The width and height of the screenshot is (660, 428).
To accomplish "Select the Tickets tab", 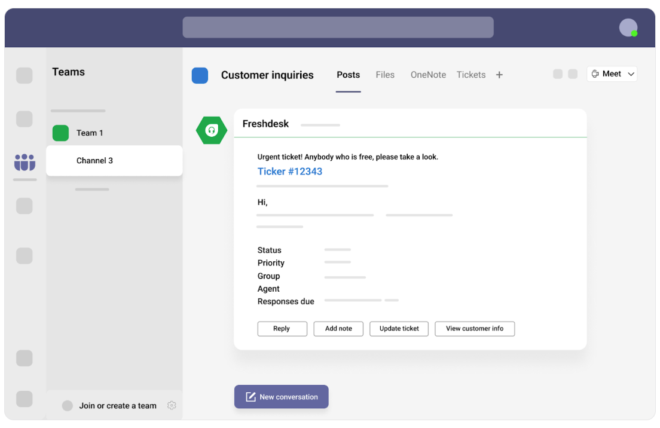I will point(471,75).
